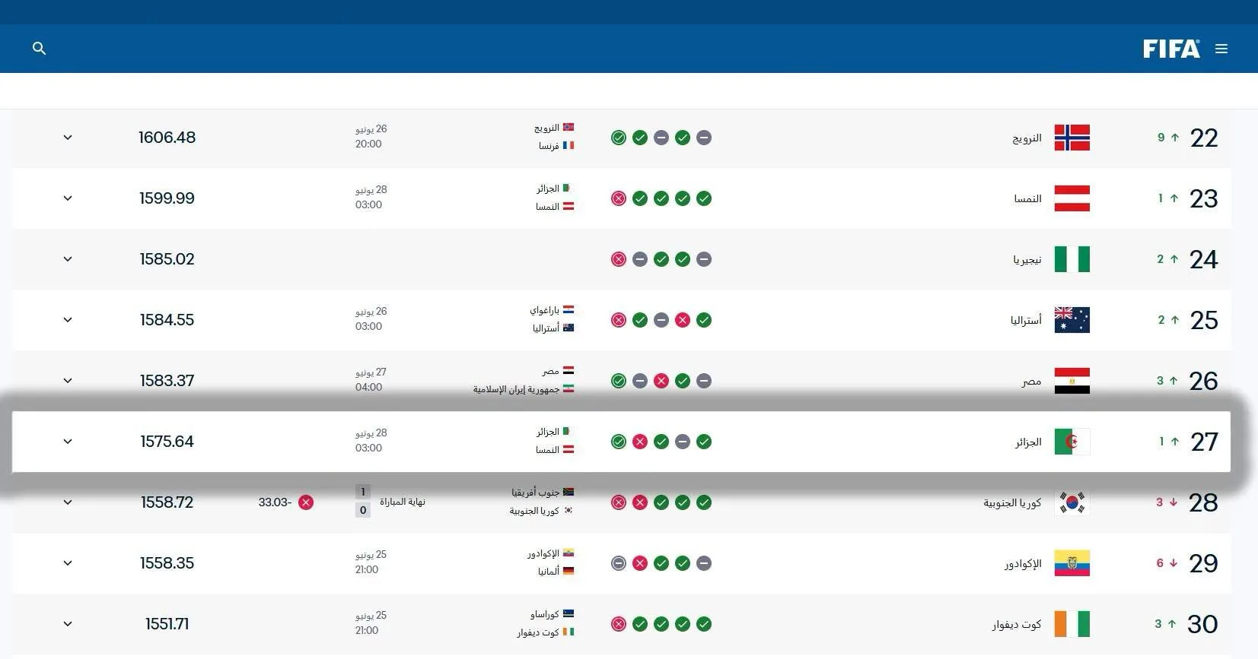
Task: Open the hamburger menu beside FIFA logo
Action: tap(1221, 49)
